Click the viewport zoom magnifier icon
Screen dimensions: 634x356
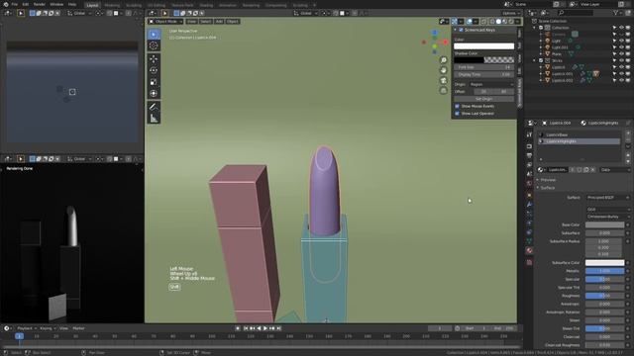click(x=443, y=60)
